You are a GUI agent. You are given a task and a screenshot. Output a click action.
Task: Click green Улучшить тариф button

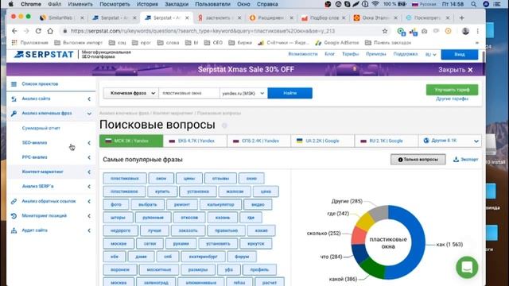coord(452,90)
